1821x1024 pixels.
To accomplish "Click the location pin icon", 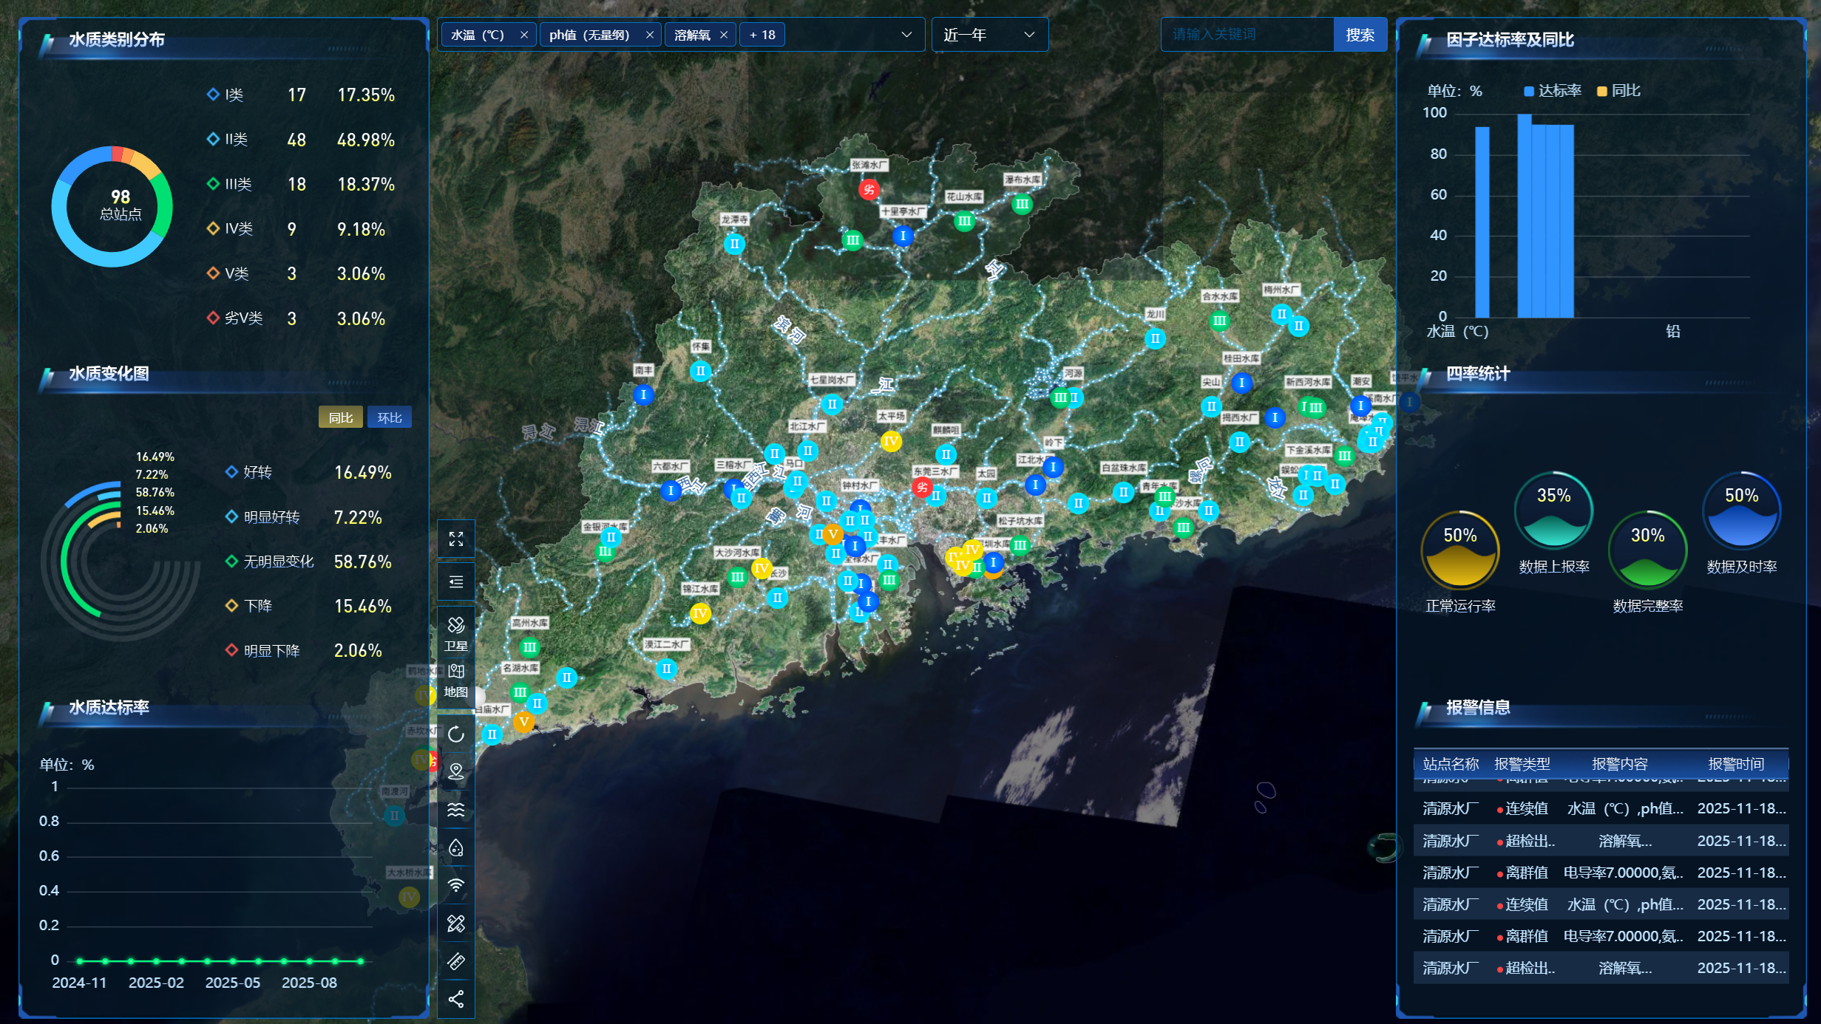I will click(x=456, y=771).
